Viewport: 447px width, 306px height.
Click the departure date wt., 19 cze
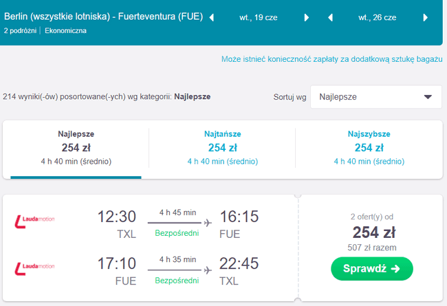259,18
